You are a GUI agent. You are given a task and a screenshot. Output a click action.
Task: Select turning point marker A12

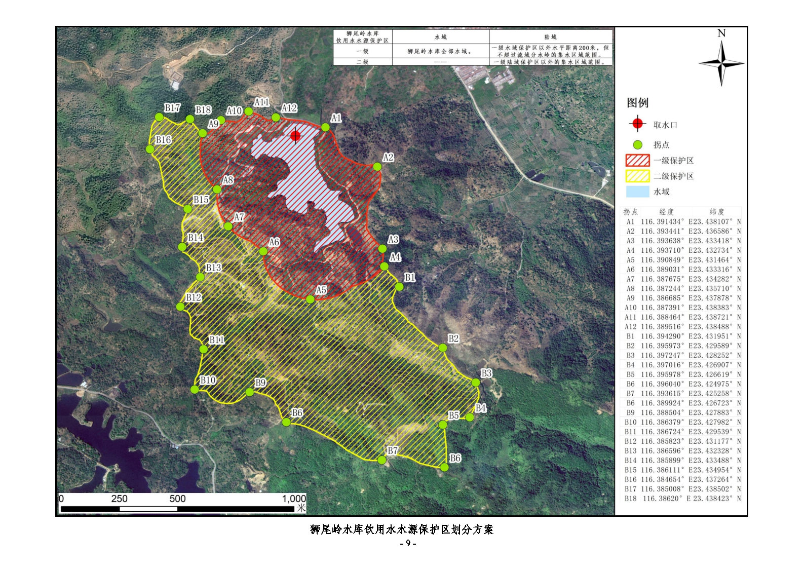click(276, 118)
